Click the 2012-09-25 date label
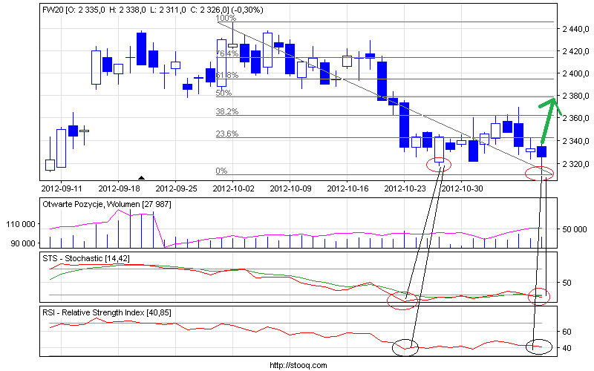Screen dimensions: 594x371 (x=176, y=188)
